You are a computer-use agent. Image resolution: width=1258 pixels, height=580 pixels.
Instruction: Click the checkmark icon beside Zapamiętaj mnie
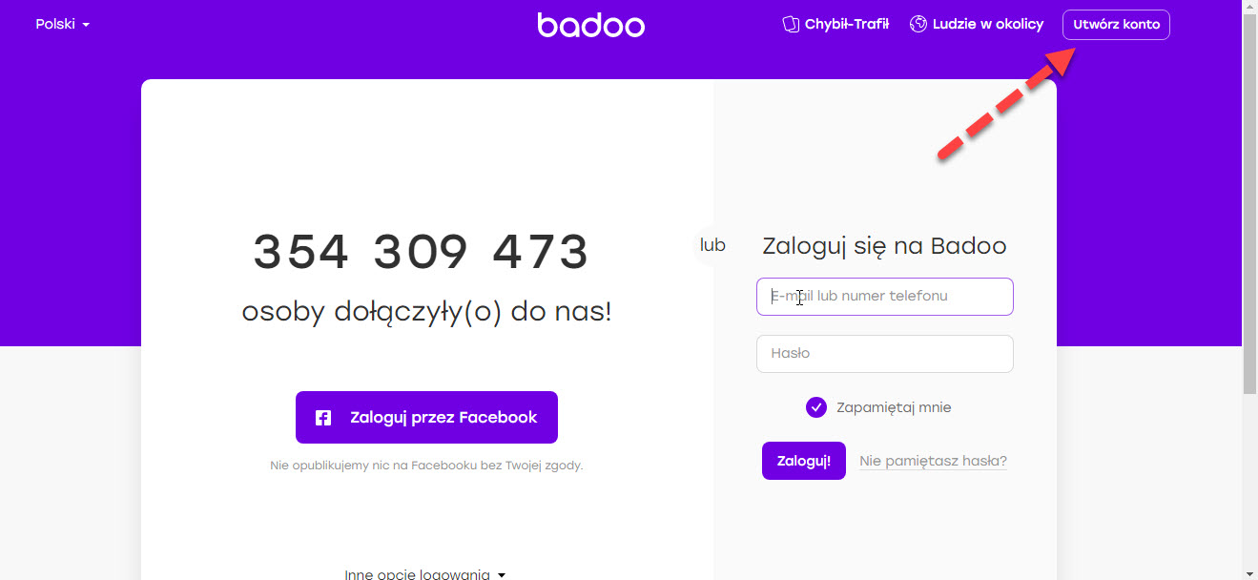(x=816, y=407)
